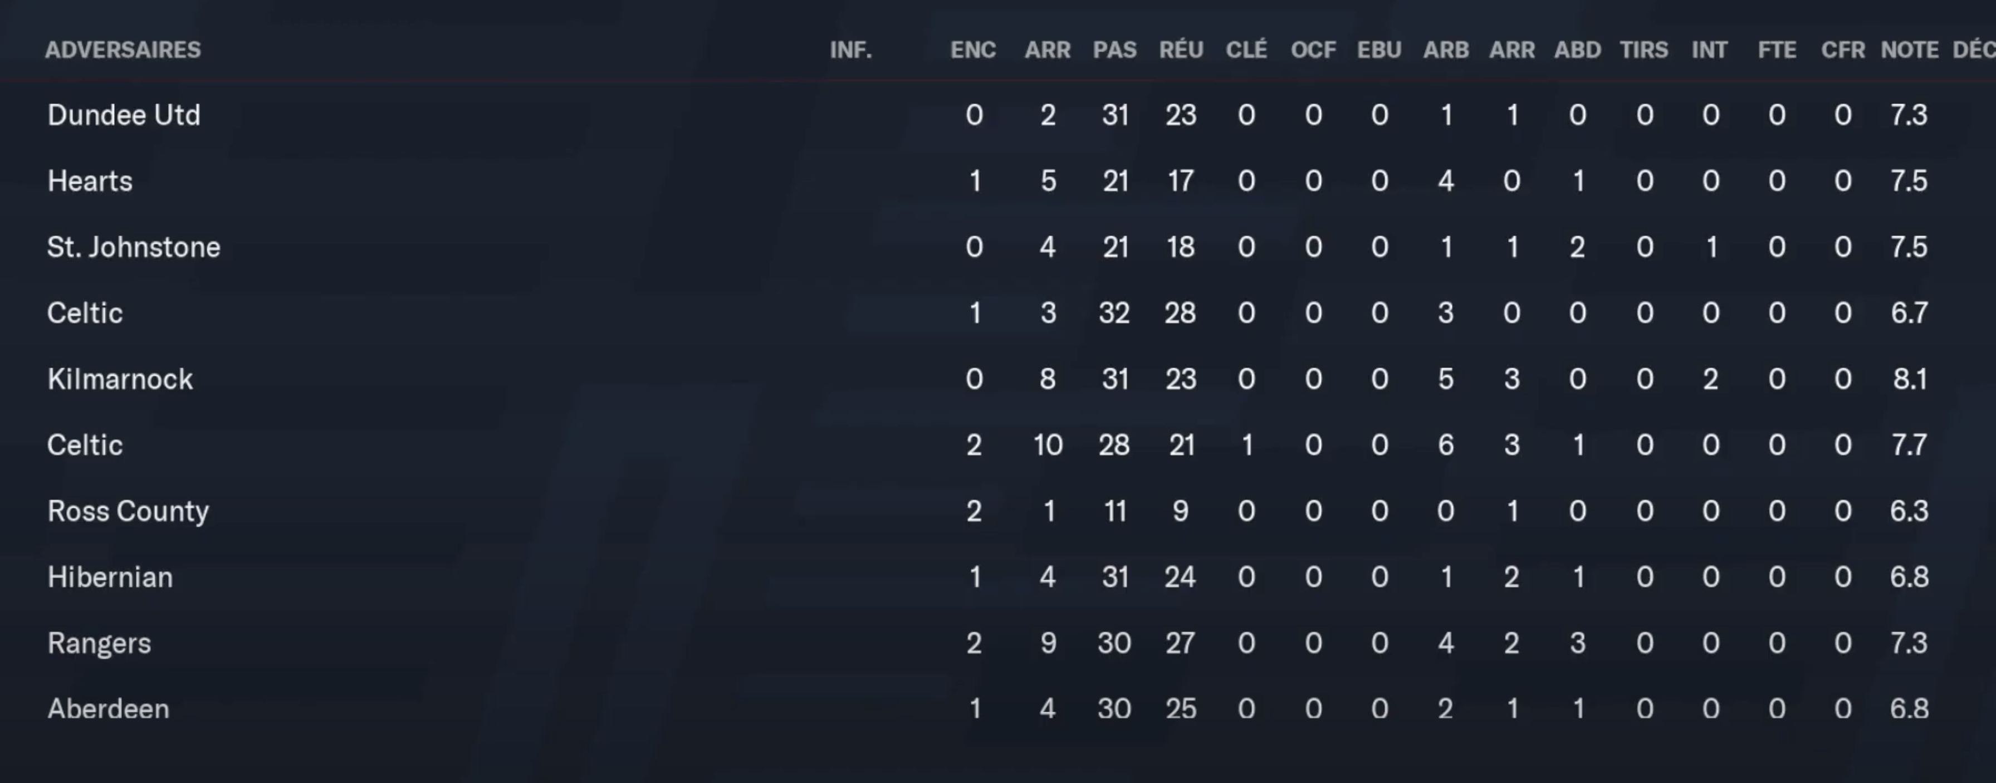Viewport: 1996px width, 783px height.
Task: Click the OCF column header
Action: tap(1313, 50)
